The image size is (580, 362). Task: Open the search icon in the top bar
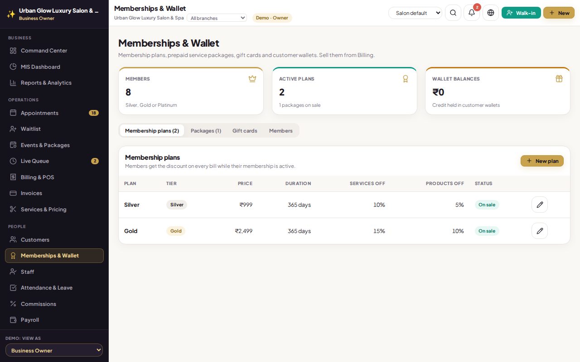453,13
